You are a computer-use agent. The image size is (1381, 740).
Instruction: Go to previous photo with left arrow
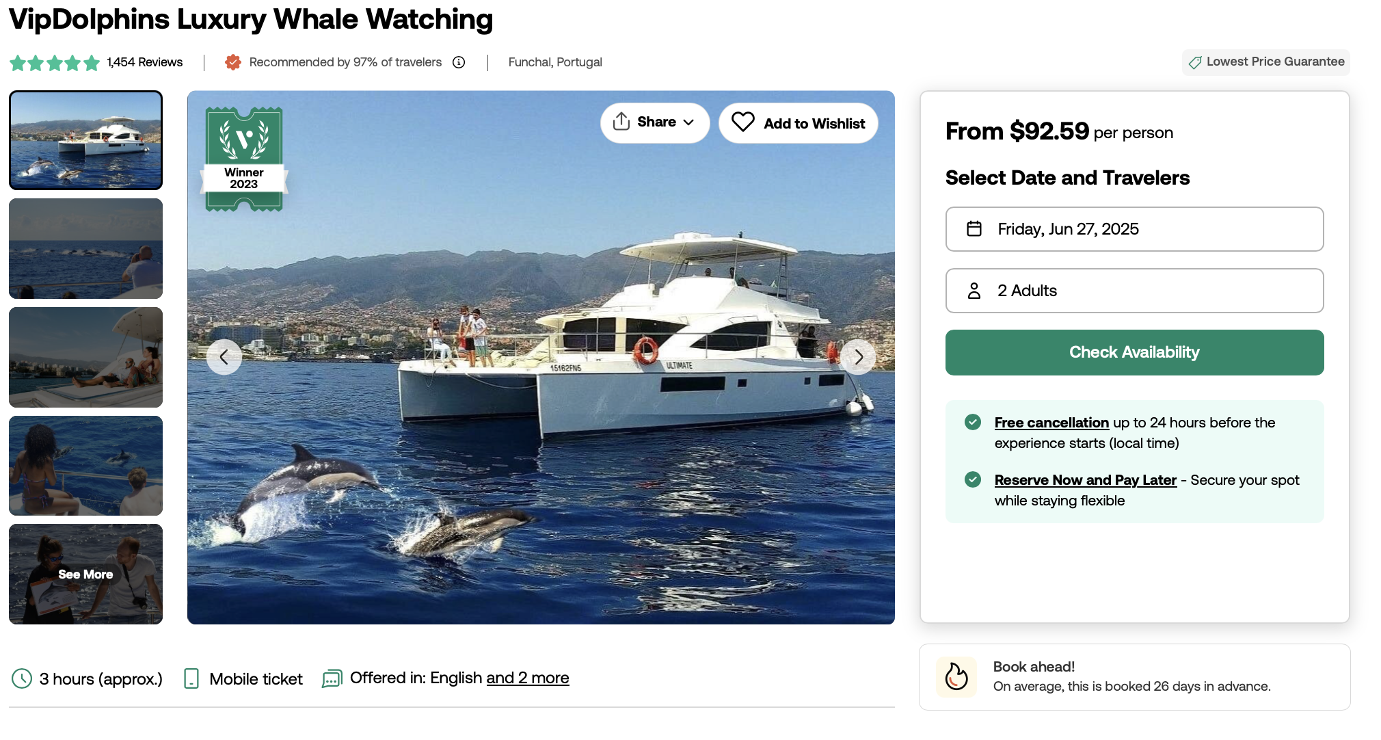click(x=224, y=356)
